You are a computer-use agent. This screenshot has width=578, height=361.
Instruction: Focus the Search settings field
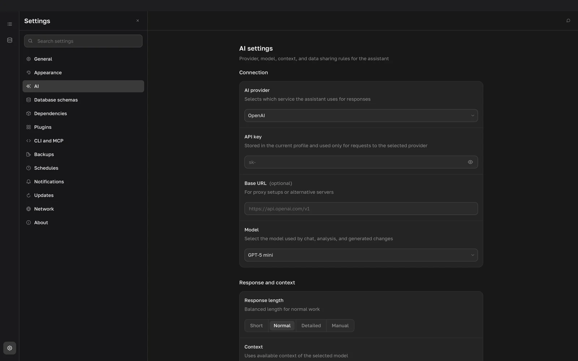pos(83,41)
